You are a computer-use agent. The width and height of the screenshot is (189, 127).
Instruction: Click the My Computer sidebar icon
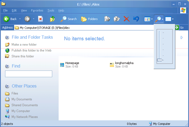pyautogui.click(x=7, y=111)
